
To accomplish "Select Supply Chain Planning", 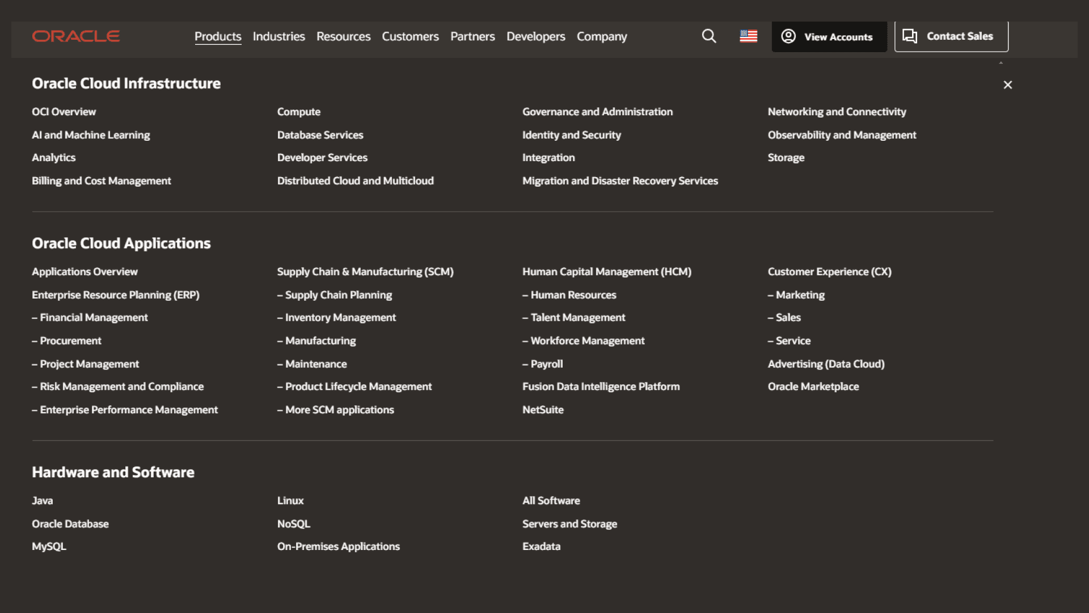I will 335,295.
